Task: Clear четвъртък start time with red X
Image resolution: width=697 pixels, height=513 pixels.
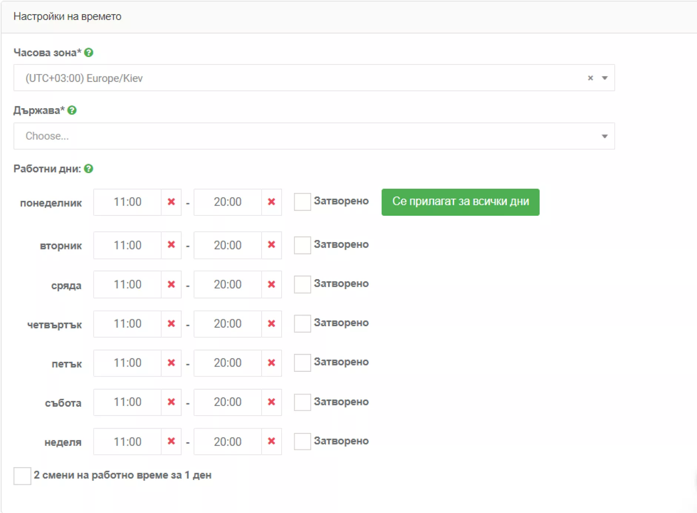Action: point(171,324)
